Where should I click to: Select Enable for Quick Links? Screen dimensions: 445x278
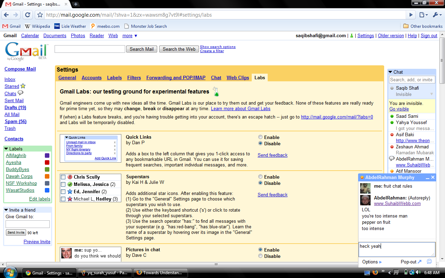coord(260,137)
